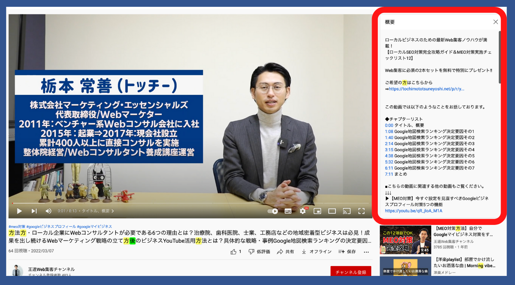Toggle autoplay switch in player
This screenshot has width=515, height=285.
273,211
